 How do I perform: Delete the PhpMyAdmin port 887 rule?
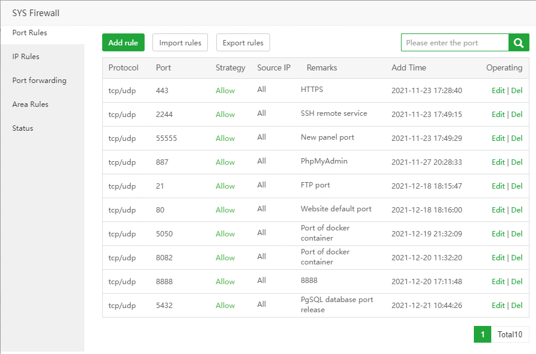pyautogui.click(x=517, y=162)
